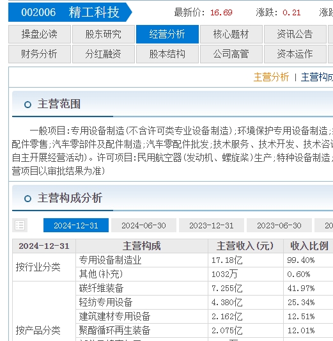333x341 pixels.
Task: Click the 主营分析 link
Action: point(271,77)
